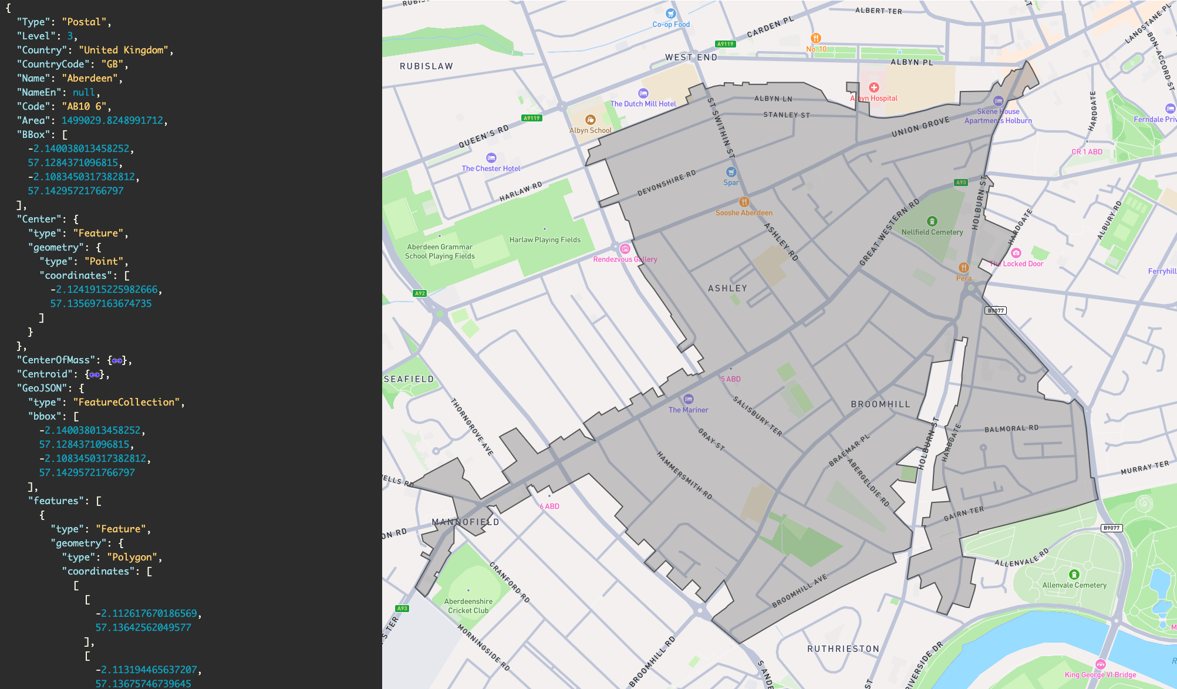This screenshot has width=1177, height=689.
Task: Click the A93 road shield near Holburn St
Action: pyautogui.click(x=961, y=183)
